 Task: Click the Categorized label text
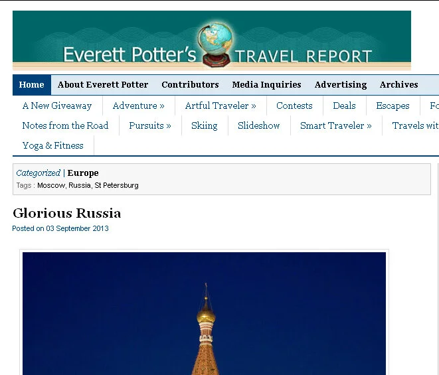(x=38, y=173)
